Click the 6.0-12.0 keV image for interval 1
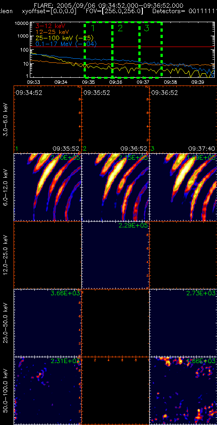217x425 pixels. (47, 187)
